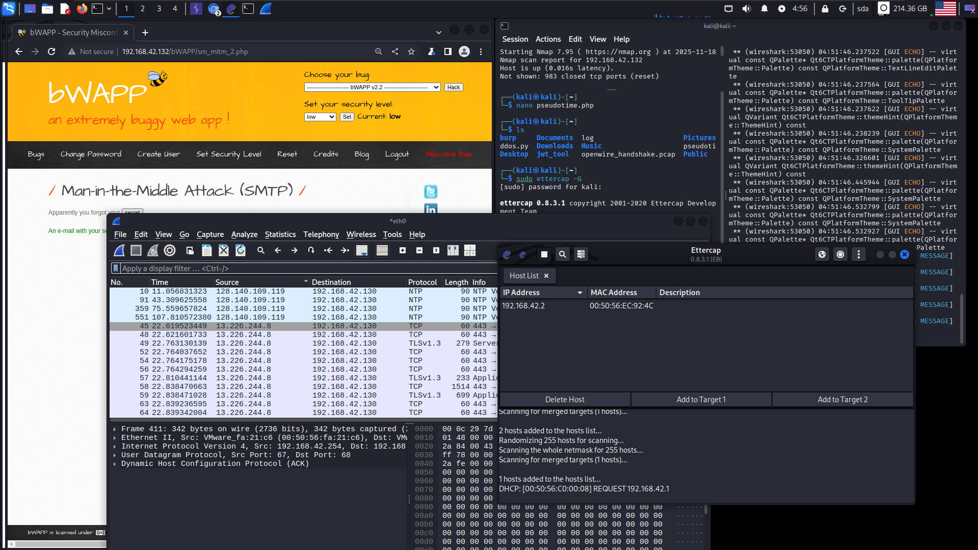Stop sniffing with Ettercap's stop button
The width and height of the screenshot is (978, 550).
tap(544, 254)
